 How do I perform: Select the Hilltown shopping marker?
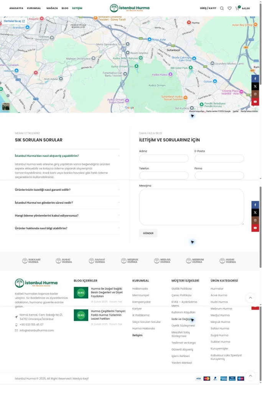[x=16, y=71]
